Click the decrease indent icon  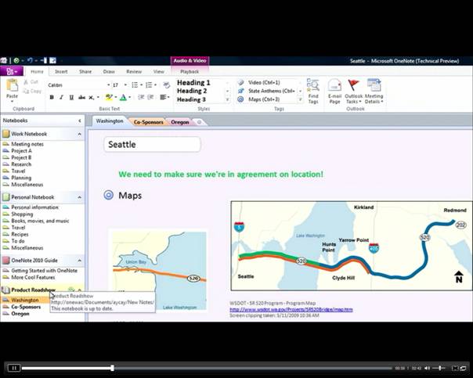coord(141,97)
